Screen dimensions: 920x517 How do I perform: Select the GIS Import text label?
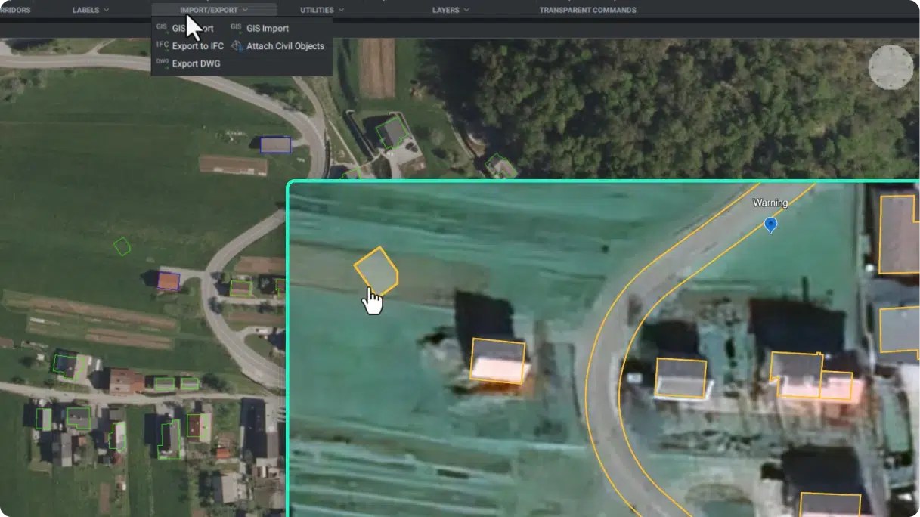(x=268, y=29)
